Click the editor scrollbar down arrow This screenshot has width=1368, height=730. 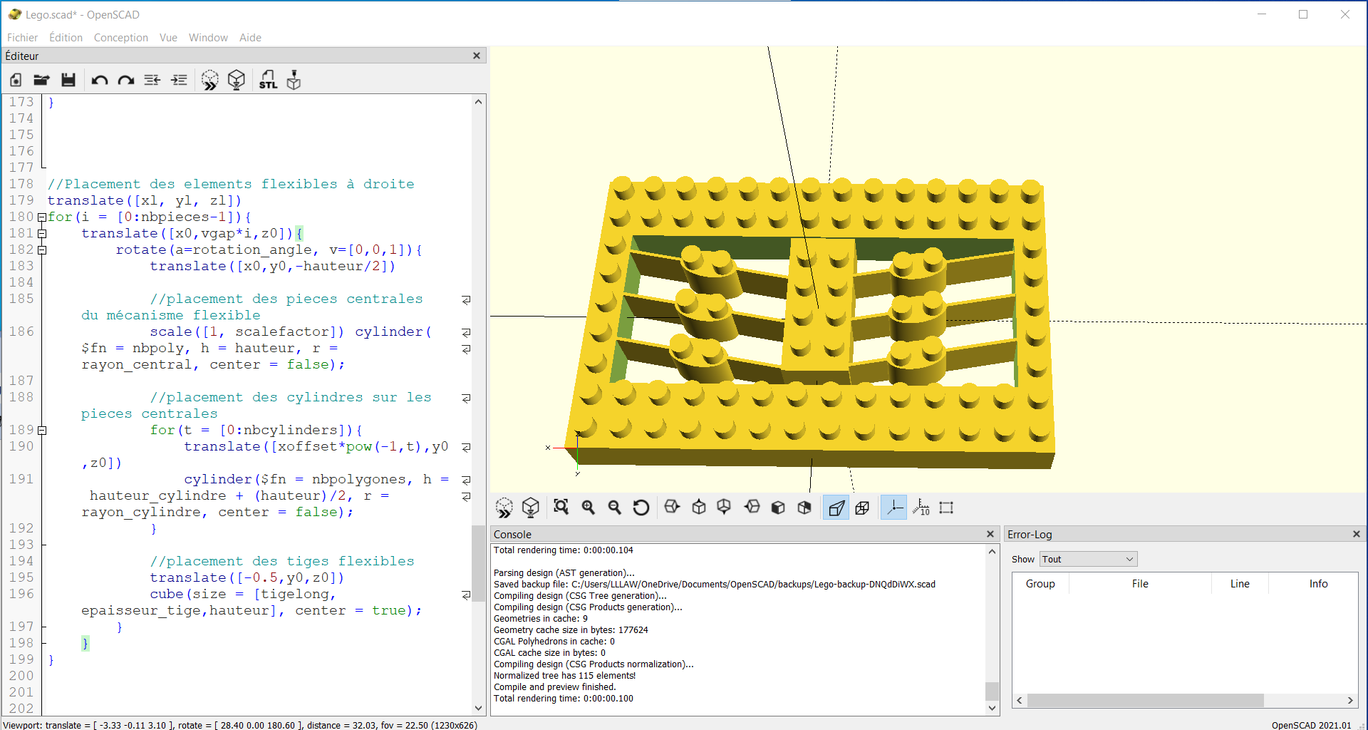pyautogui.click(x=478, y=708)
